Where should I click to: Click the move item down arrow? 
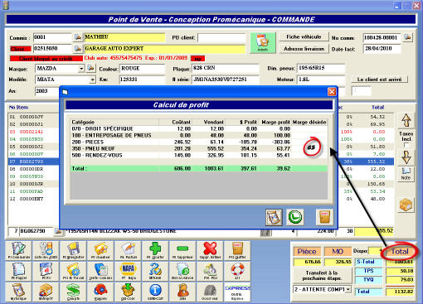pyautogui.click(x=406, y=157)
